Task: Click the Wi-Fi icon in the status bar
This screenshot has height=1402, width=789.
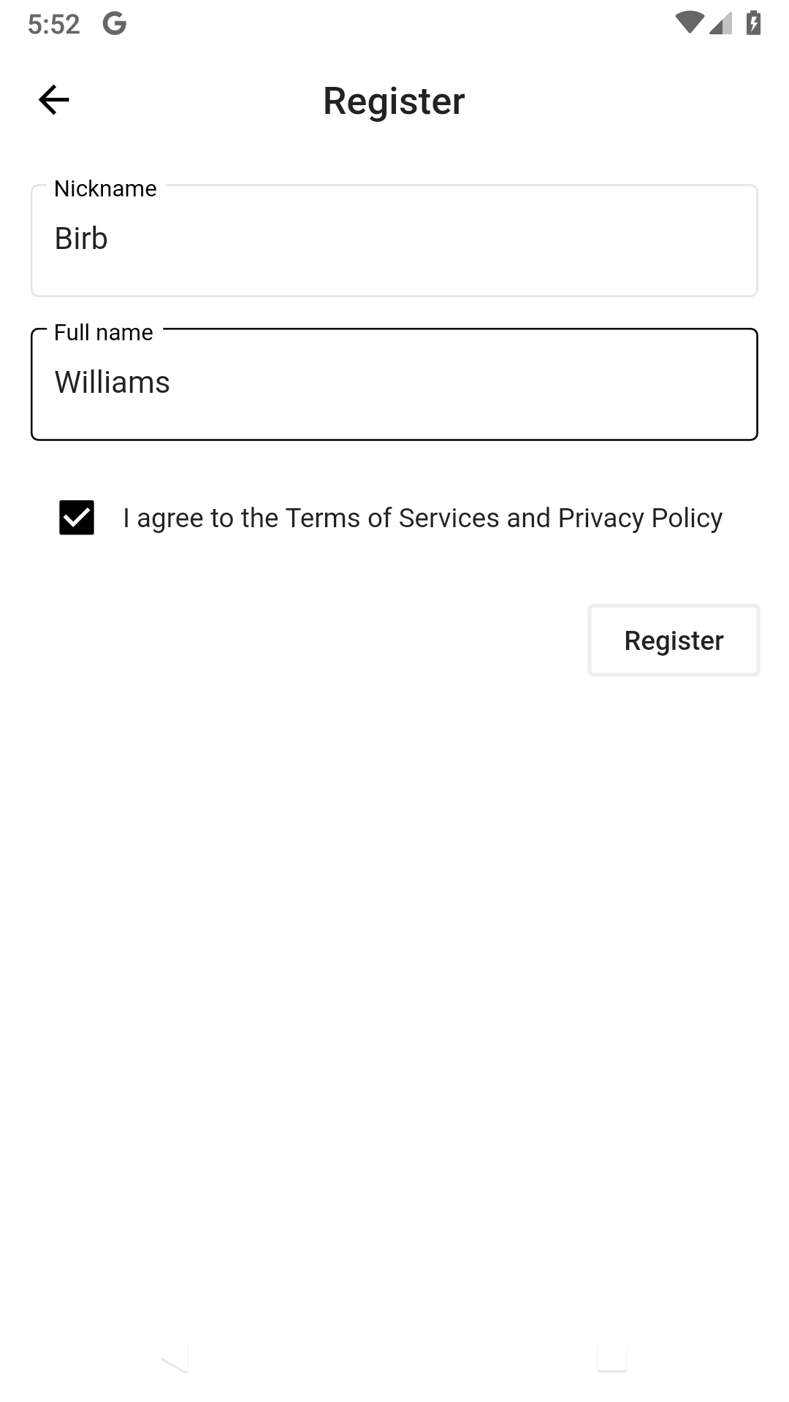Action: coord(690,23)
